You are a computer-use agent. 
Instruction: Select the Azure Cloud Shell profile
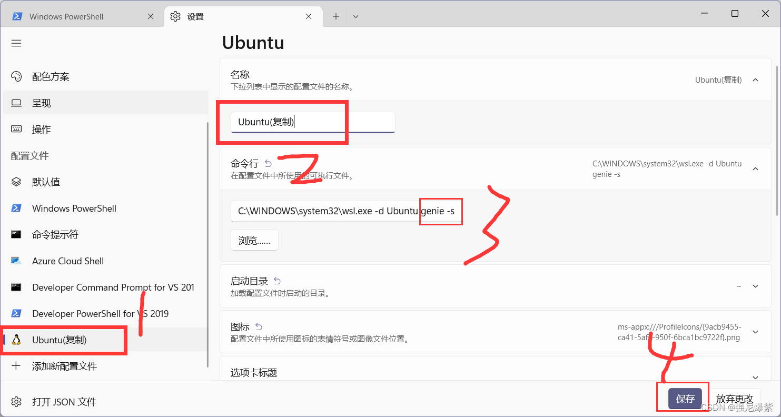click(x=106, y=261)
